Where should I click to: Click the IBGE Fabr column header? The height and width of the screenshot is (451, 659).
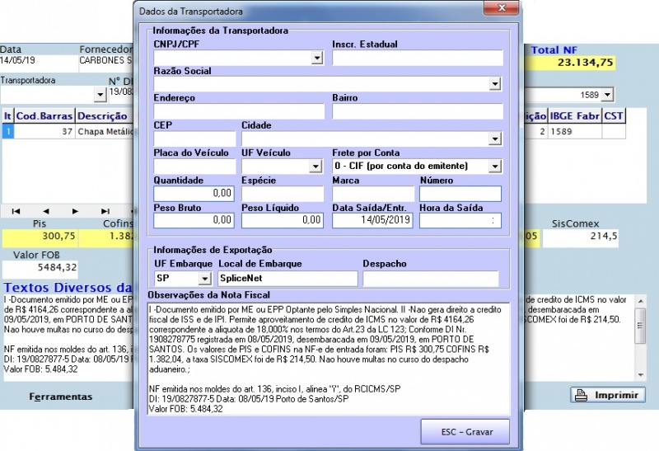(574, 116)
